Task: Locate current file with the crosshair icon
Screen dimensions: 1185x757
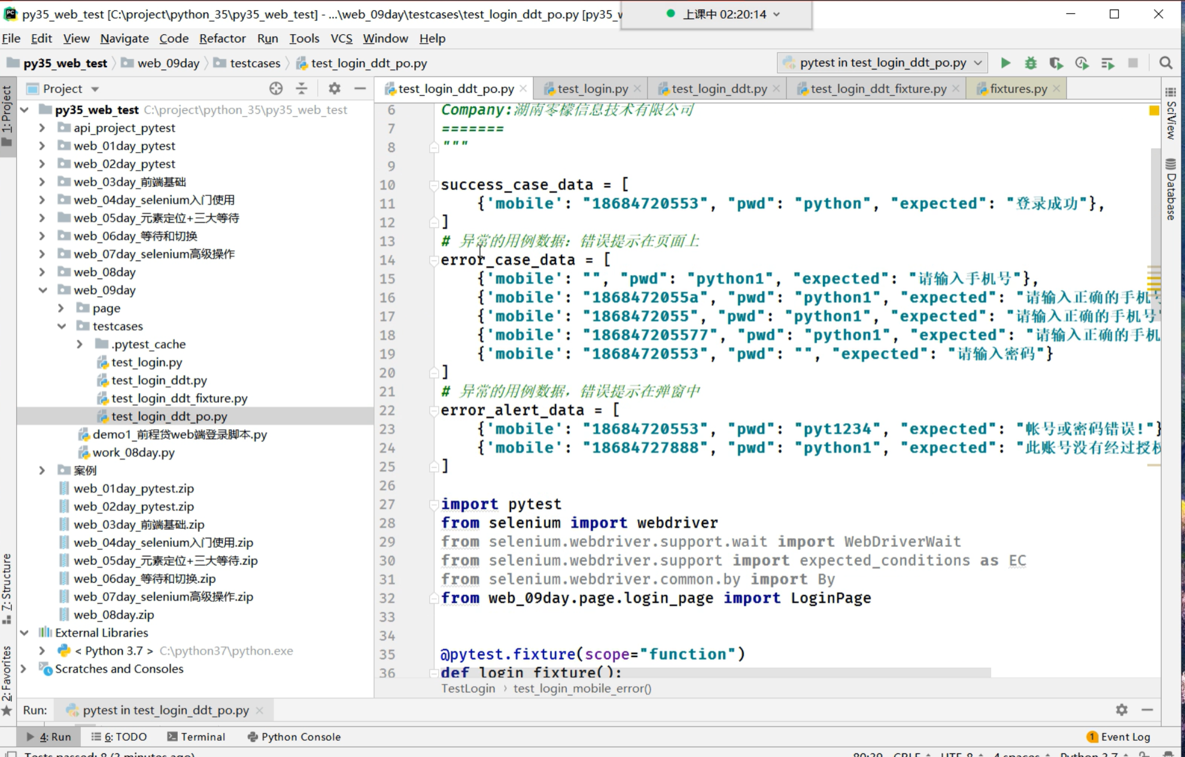Action: coord(275,89)
